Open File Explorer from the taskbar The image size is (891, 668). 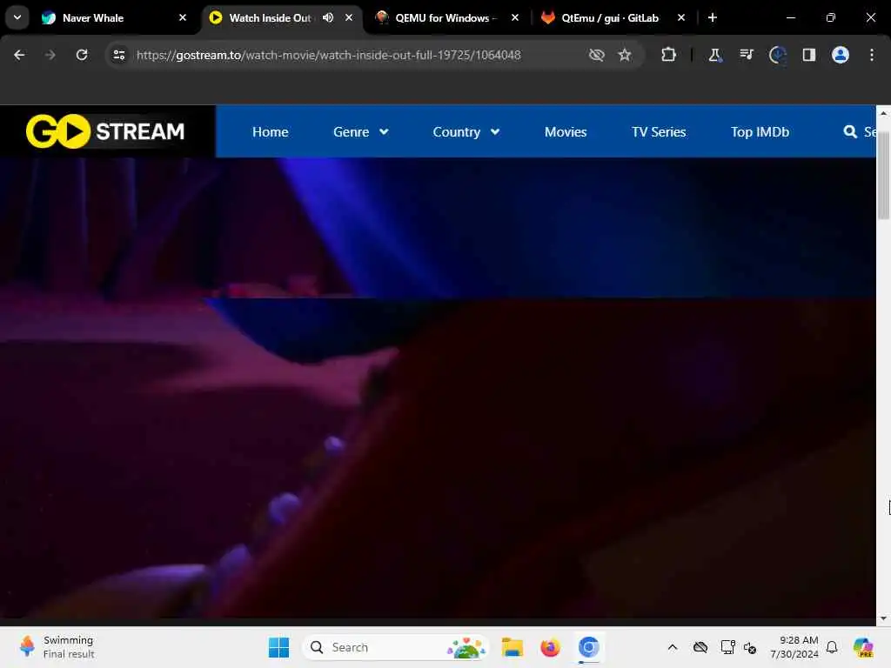[512, 647]
